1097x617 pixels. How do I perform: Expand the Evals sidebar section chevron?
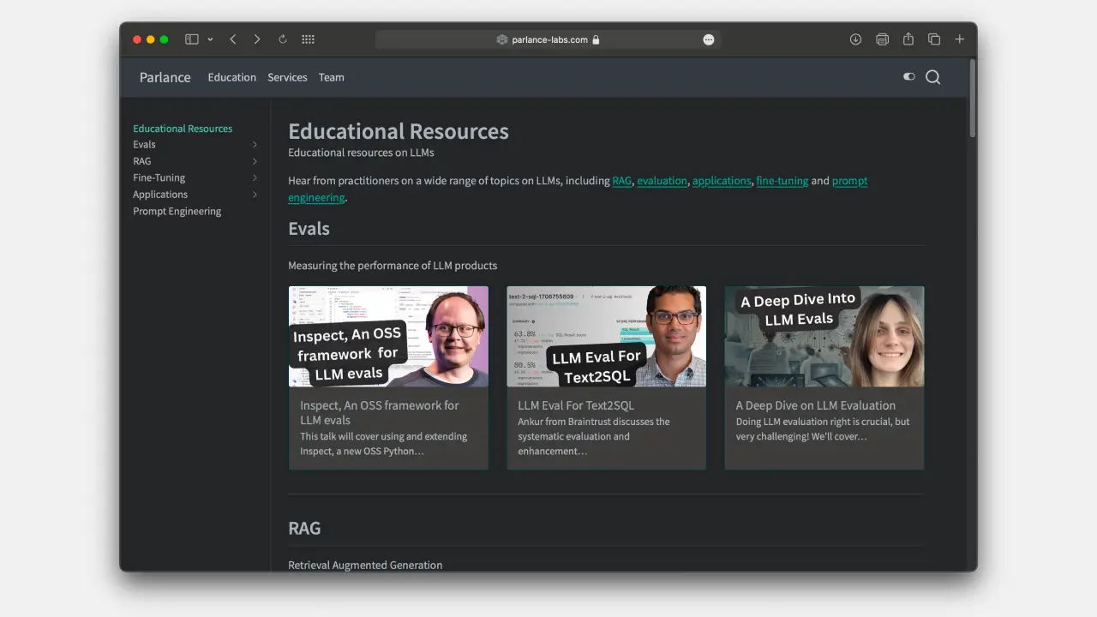click(x=255, y=145)
